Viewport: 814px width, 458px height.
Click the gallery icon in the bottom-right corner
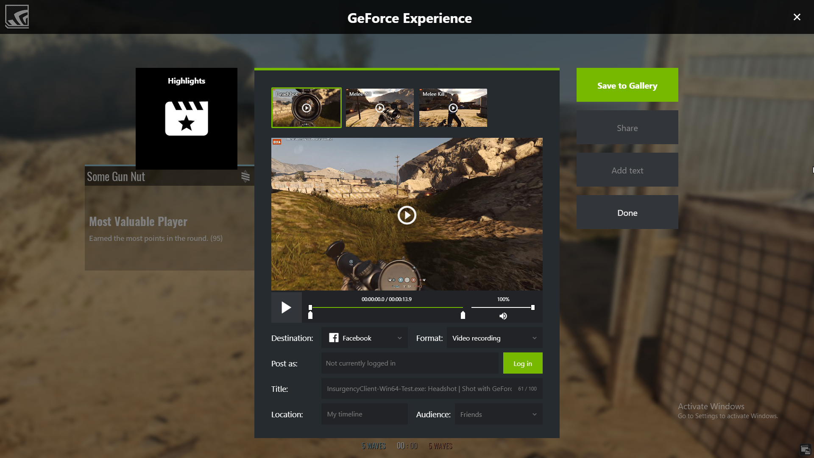(805, 449)
